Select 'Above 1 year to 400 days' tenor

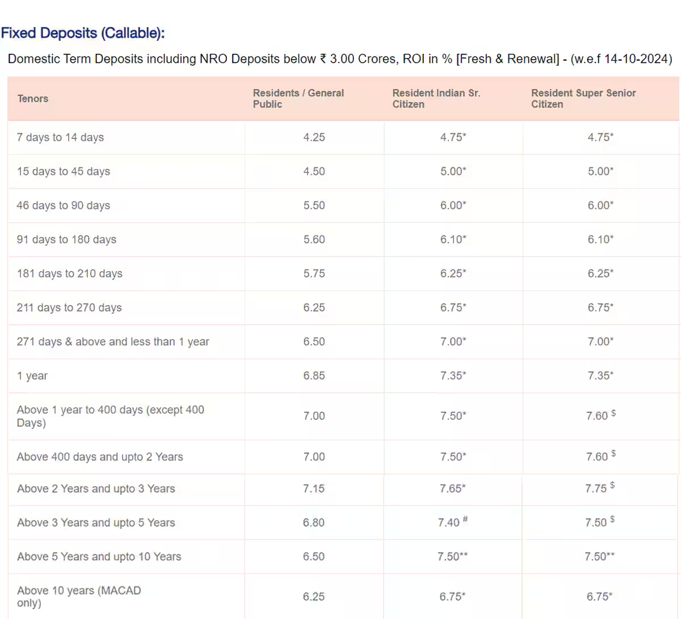[x=111, y=416]
